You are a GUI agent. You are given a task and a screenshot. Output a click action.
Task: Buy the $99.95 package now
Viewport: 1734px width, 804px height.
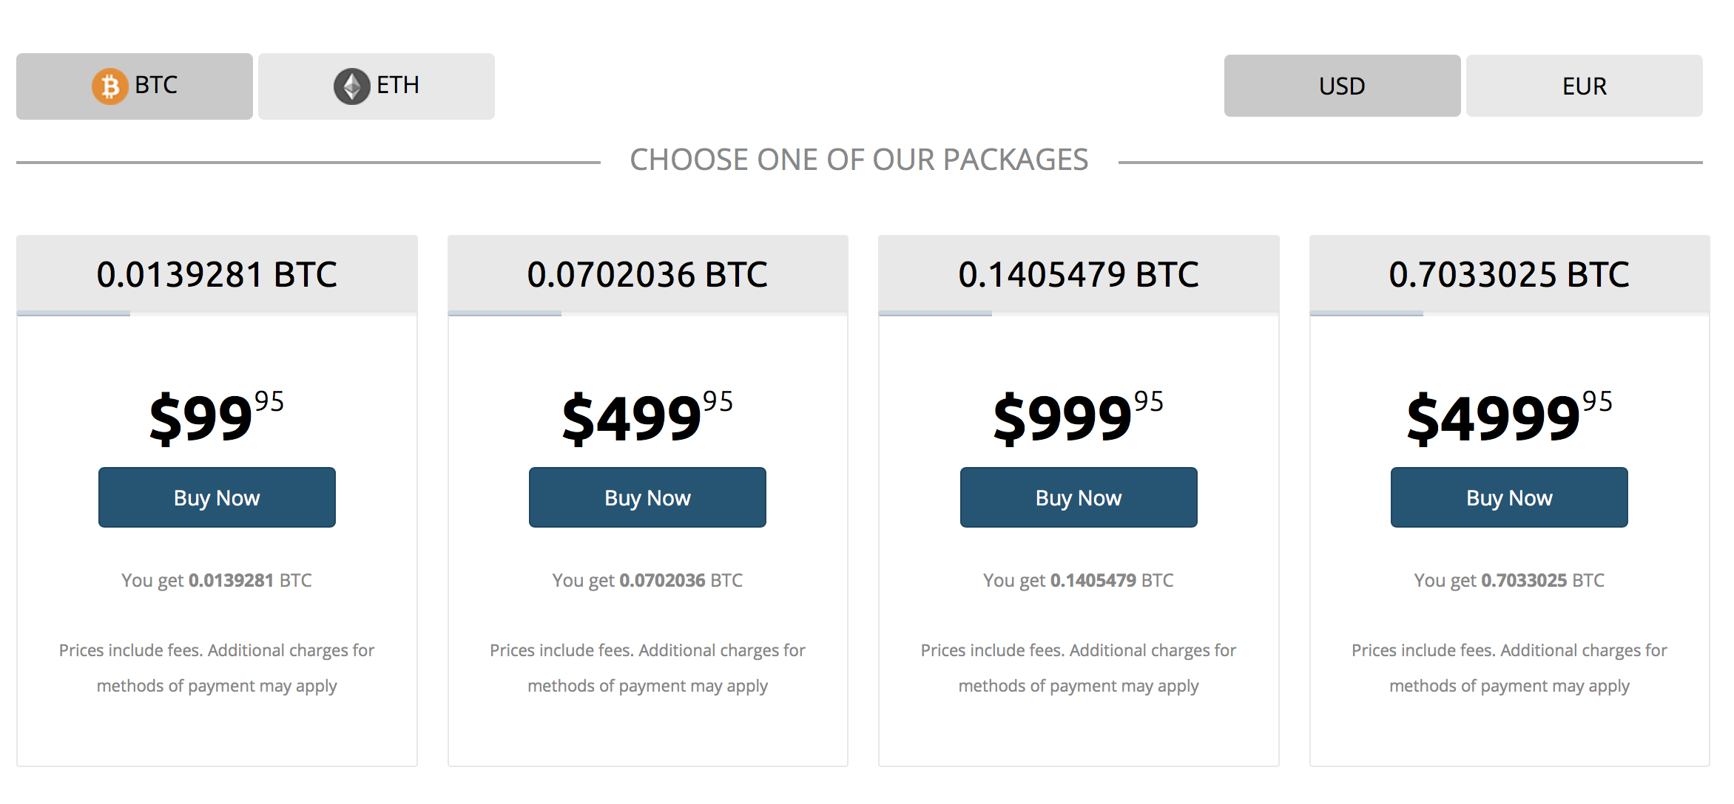pyautogui.click(x=217, y=497)
